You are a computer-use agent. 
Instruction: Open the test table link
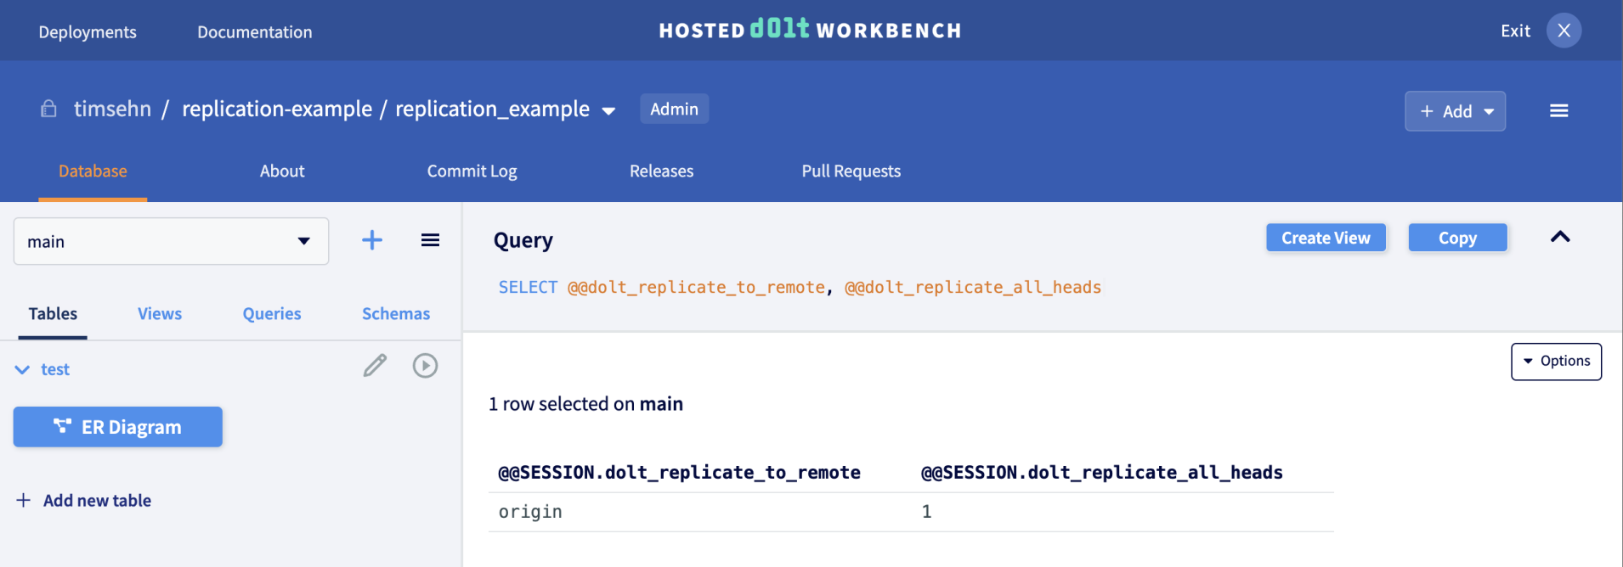pyautogui.click(x=55, y=370)
